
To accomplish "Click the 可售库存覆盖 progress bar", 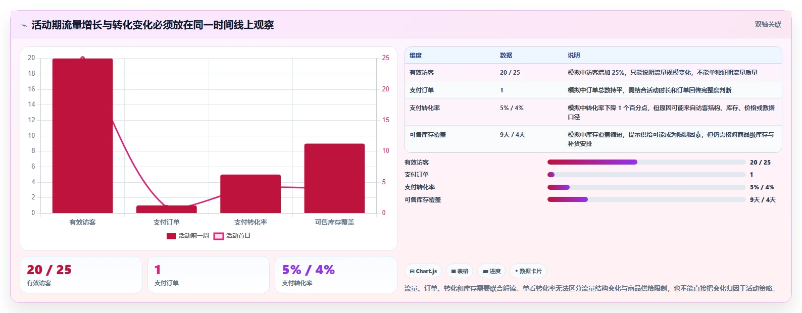I will click(x=646, y=199).
